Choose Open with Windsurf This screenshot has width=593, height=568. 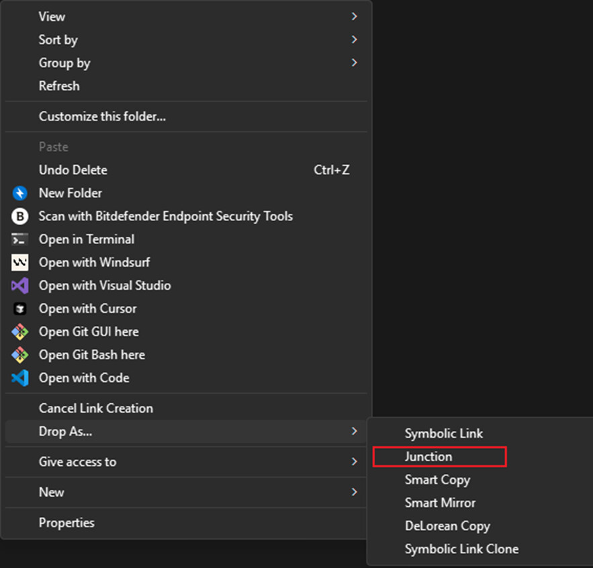[186, 263]
